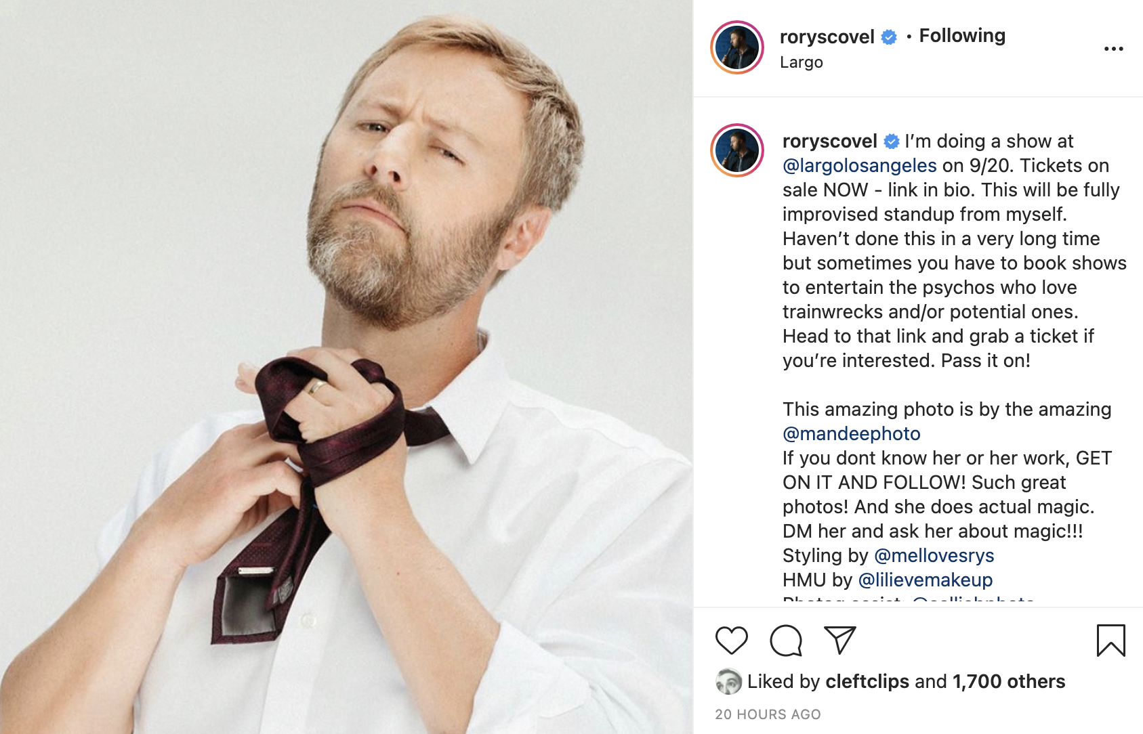Open roryscovel username in the post header
The height and width of the screenshot is (734, 1143).
point(827,37)
